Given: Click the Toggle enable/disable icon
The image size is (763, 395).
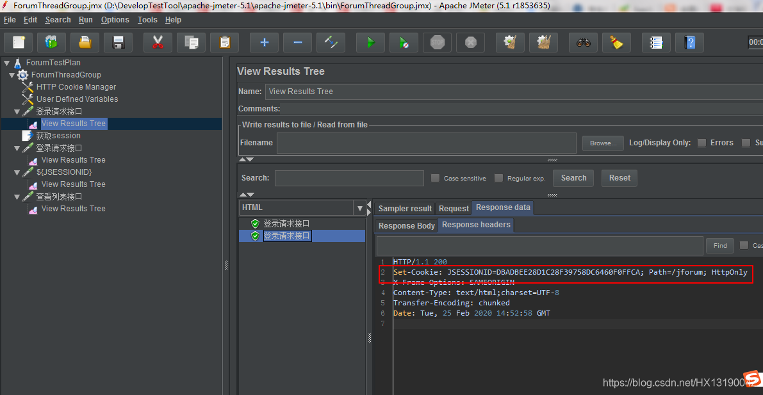Looking at the screenshot, I should (331, 42).
